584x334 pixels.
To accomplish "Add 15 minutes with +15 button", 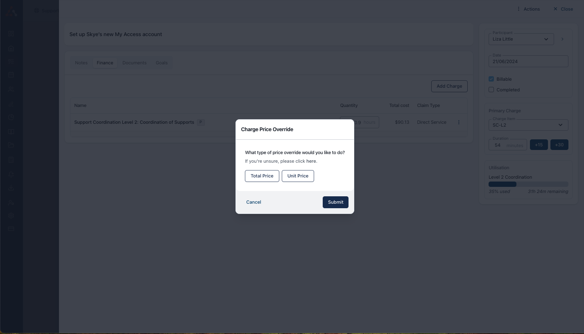I will point(539,145).
